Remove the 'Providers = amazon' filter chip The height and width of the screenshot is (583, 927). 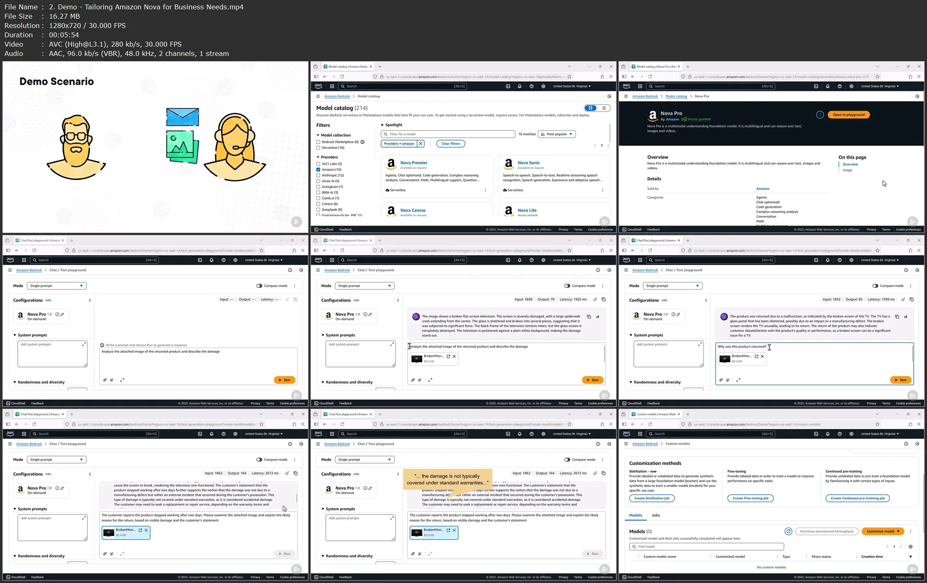[x=421, y=144]
